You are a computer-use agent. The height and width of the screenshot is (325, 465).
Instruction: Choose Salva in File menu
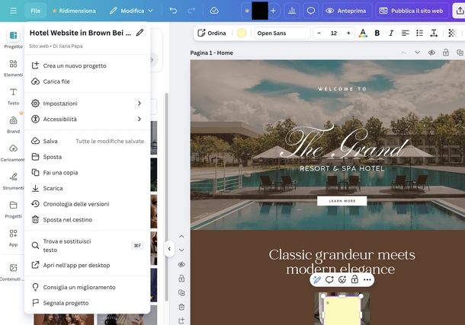click(87, 142)
